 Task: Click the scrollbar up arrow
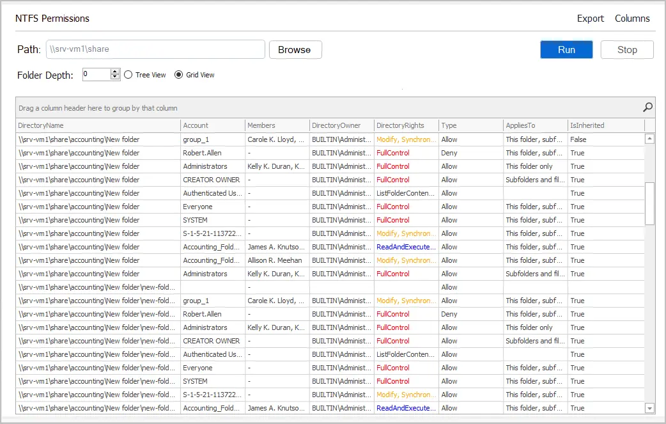pyautogui.click(x=649, y=139)
